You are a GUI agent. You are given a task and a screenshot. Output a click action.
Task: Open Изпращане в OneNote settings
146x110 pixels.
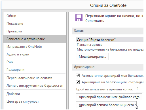click(35, 47)
